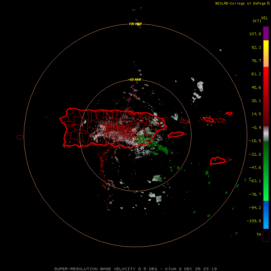Click the 14.5 velocity scale value
Viewport: 271px width, 271px height.
(x=256, y=114)
